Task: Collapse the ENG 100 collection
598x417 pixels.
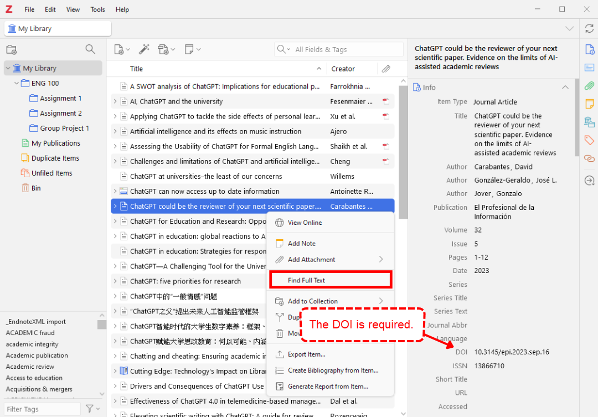Action: 17,84
